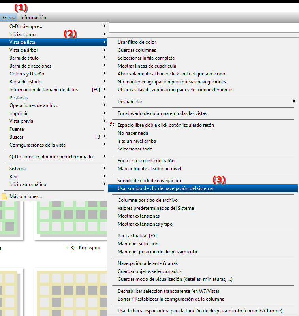Select the yellow grid image thumbnail
299x316 pixels.
71,292
